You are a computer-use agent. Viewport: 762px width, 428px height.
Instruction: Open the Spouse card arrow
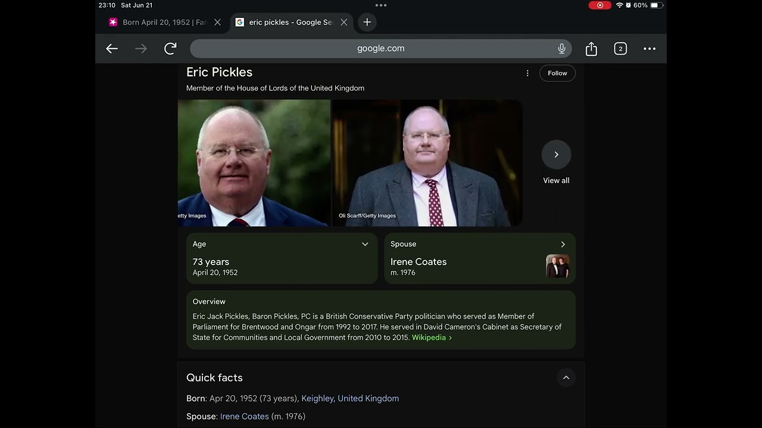click(563, 244)
